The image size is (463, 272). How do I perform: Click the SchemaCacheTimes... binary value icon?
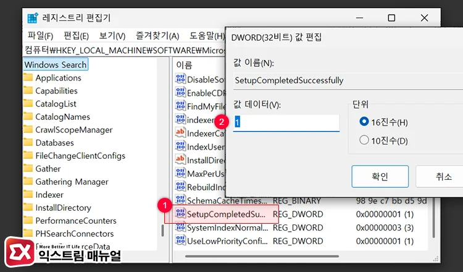(x=180, y=200)
